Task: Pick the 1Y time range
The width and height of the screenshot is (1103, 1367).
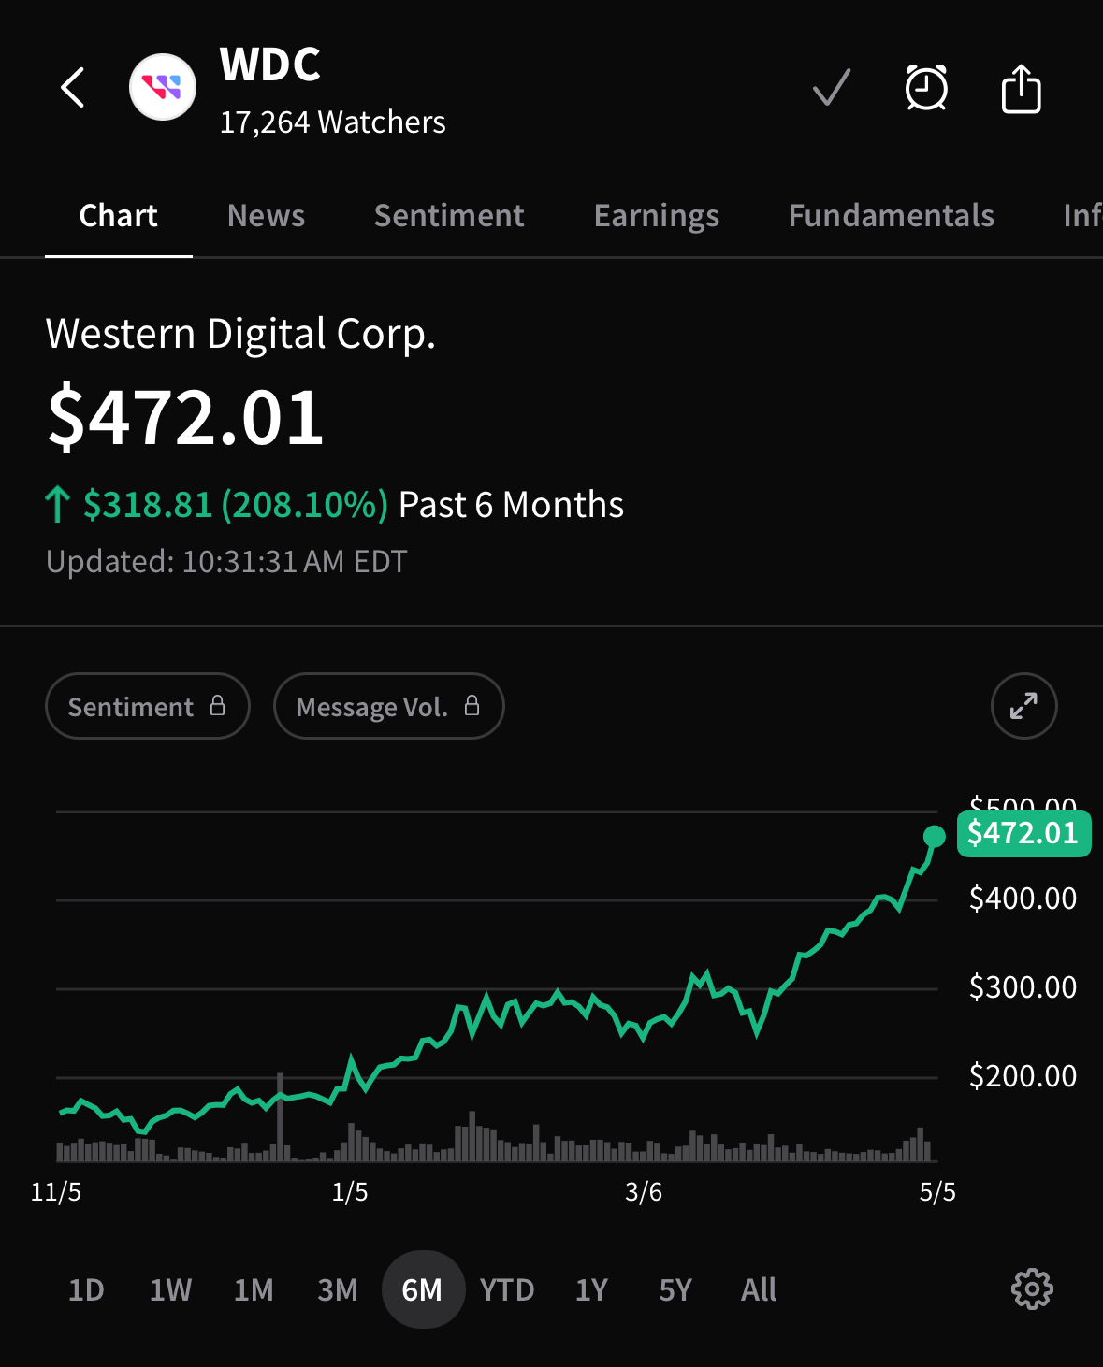Action: pyautogui.click(x=591, y=1290)
